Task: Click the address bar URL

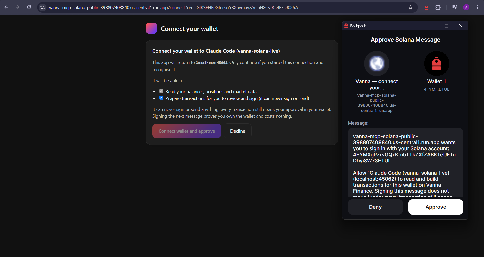Action: [x=173, y=8]
